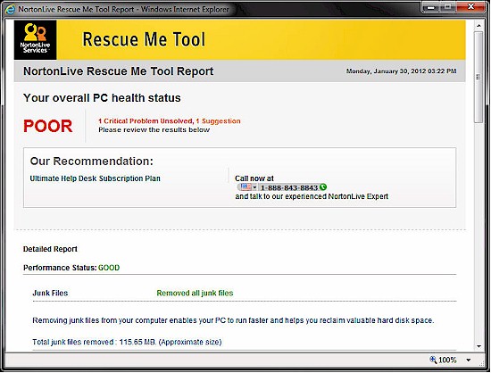The image size is (491, 373).
Task: Open the zoom level dropdown arrow
Action: (468, 360)
